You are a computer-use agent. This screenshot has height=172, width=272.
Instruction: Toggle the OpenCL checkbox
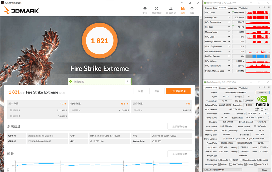219,160
